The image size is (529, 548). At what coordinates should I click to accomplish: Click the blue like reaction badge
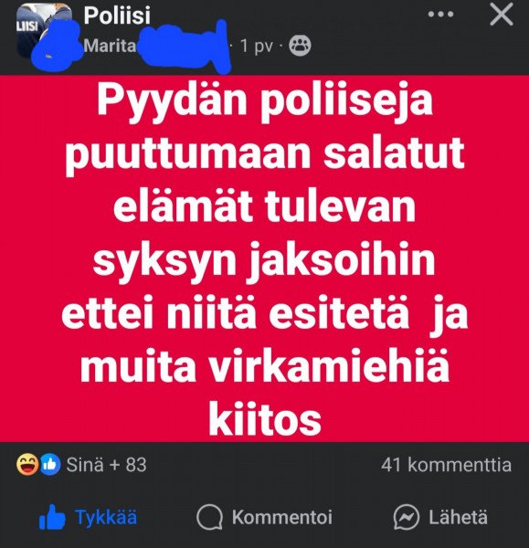[x=50, y=465]
